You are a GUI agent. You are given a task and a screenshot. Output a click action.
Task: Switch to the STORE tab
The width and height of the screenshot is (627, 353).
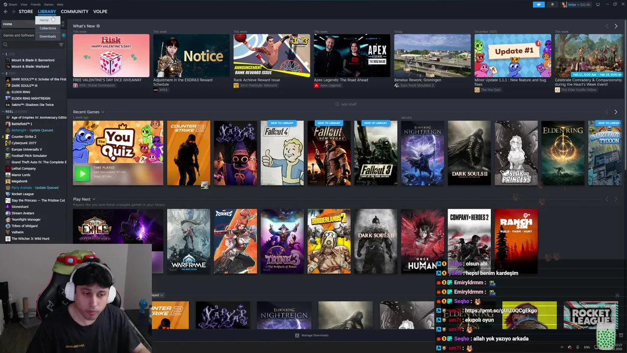26,11
